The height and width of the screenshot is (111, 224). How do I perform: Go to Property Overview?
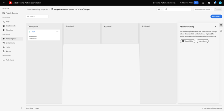click(12, 13)
